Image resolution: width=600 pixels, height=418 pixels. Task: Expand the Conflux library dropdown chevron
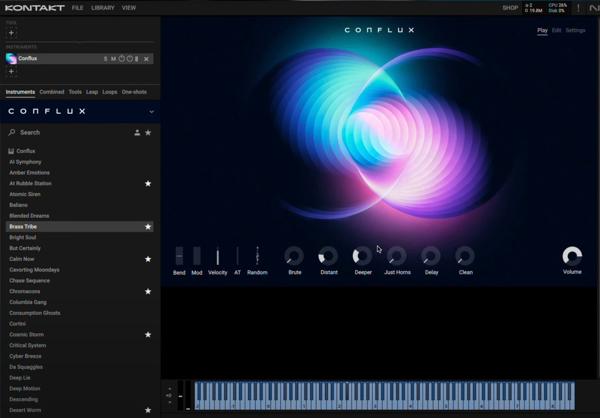tap(152, 112)
